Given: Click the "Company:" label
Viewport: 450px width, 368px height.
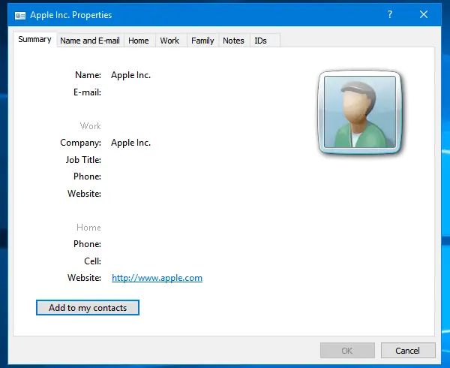Looking at the screenshot, I should (x=81, y=143).
